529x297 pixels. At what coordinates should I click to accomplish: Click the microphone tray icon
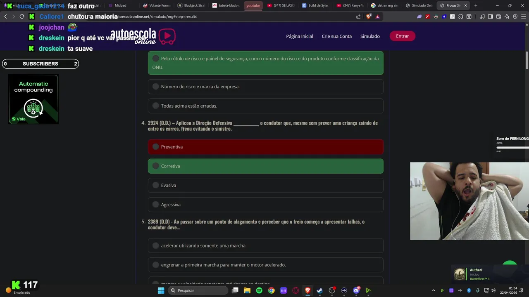tap(478, 290)
